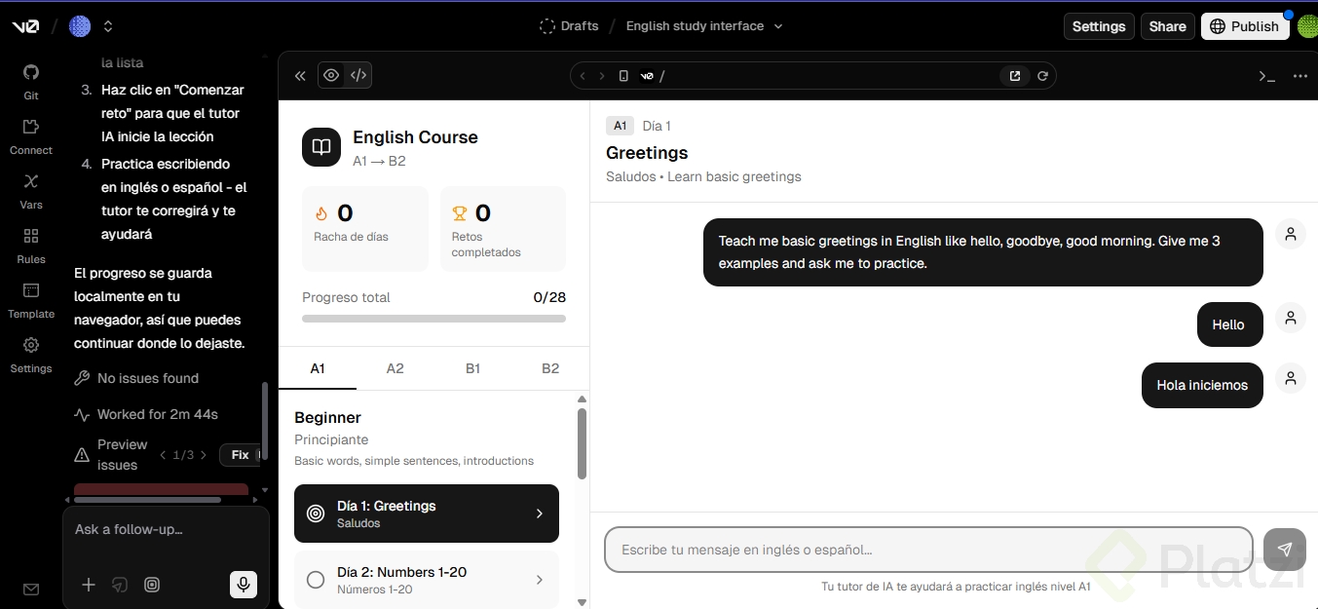This screenshot has height=609, width=1318.
Task: Click the Retos completados trophy card
Action: pyautogui.click(x=503, y=229)
